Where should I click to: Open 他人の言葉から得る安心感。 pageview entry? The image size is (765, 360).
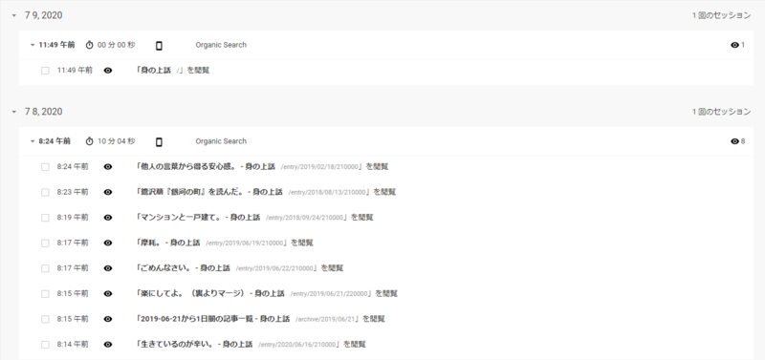pos(262,166)
